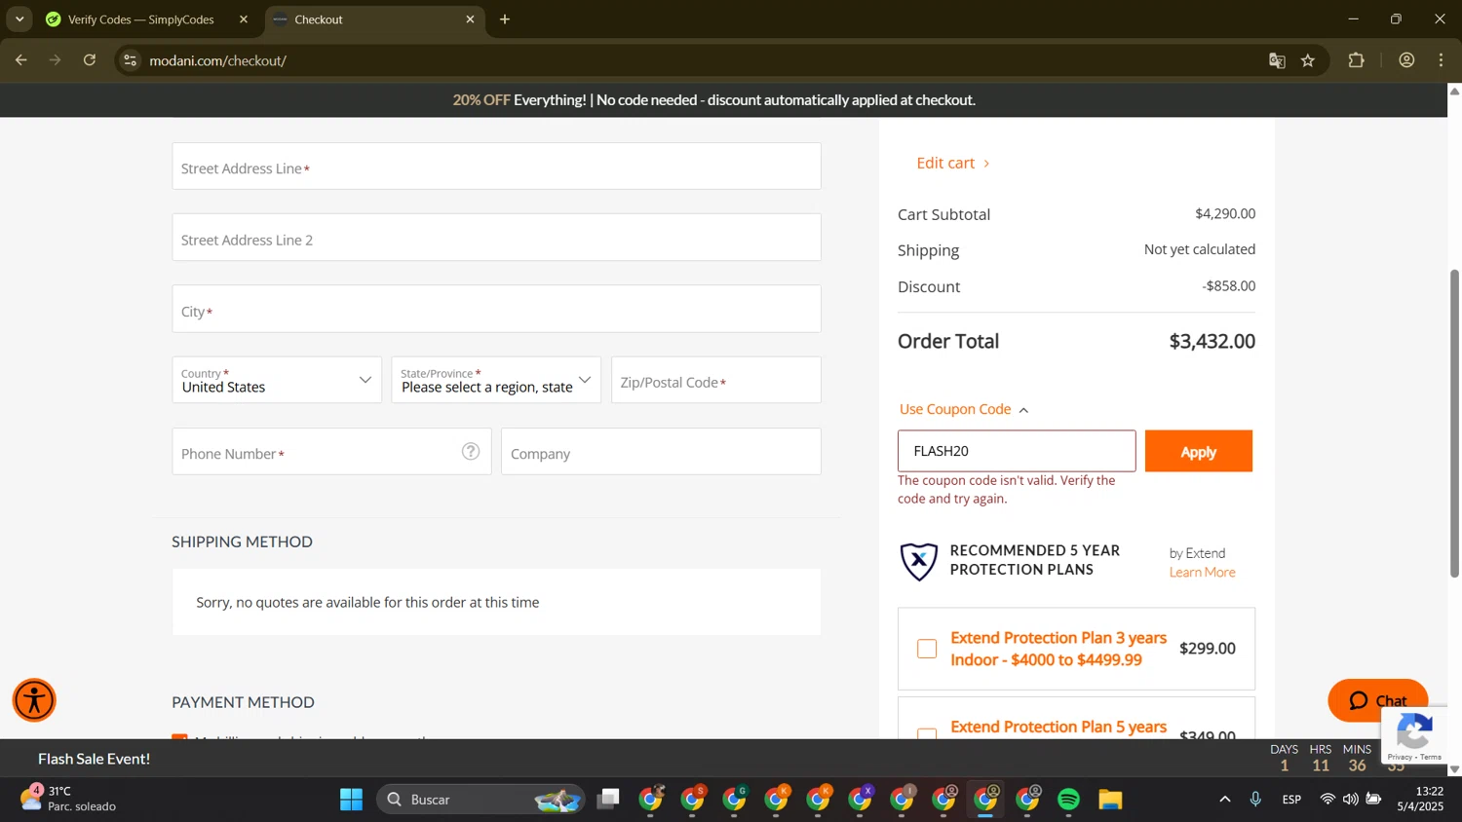Image resolution: width=1462 pixels, height=822 pixels.
Task: Open the Country dropdown
Action: tap(277, 380)
